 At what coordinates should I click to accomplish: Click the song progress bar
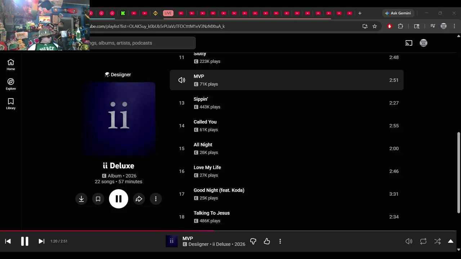pyautogui.click(x=228, y=231)
